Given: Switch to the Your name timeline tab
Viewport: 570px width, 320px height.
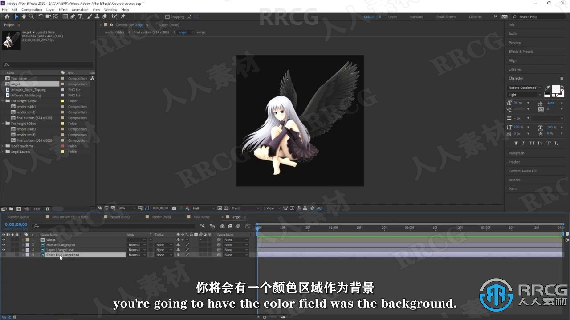Looking at the screenshot, I should click(x=201, y=217).
